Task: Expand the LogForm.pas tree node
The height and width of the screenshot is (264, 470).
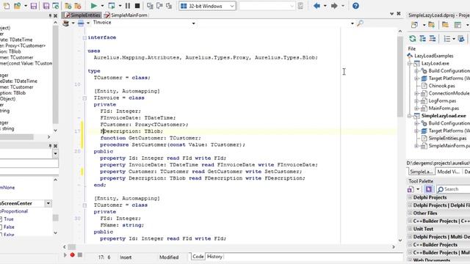Action: pos(416,101)
